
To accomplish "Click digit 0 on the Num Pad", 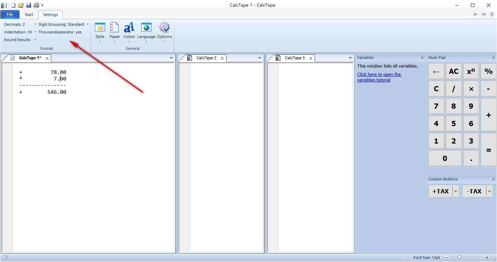I will (445, 158).
